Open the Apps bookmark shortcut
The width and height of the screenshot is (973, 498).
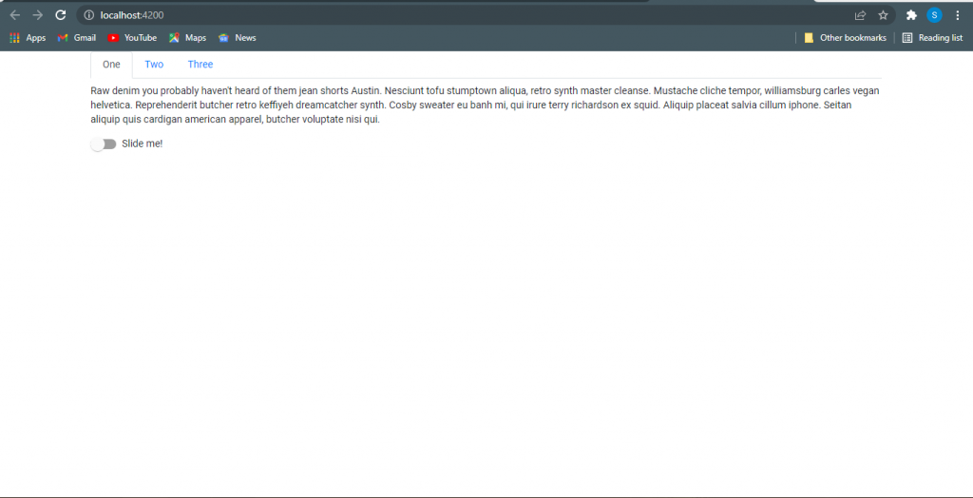click(28, 38)
